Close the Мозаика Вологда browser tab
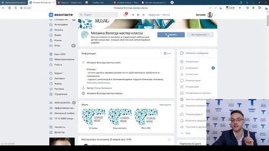Viewport: 269px width, 151px height. pos(54,3)
